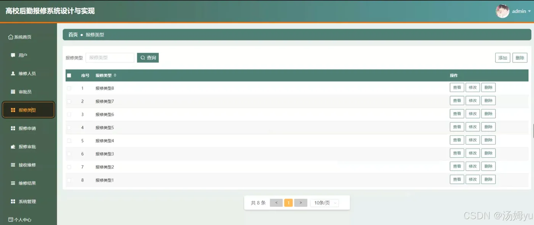
Task: Click the 操作 column header
Action: pos(454,76)
